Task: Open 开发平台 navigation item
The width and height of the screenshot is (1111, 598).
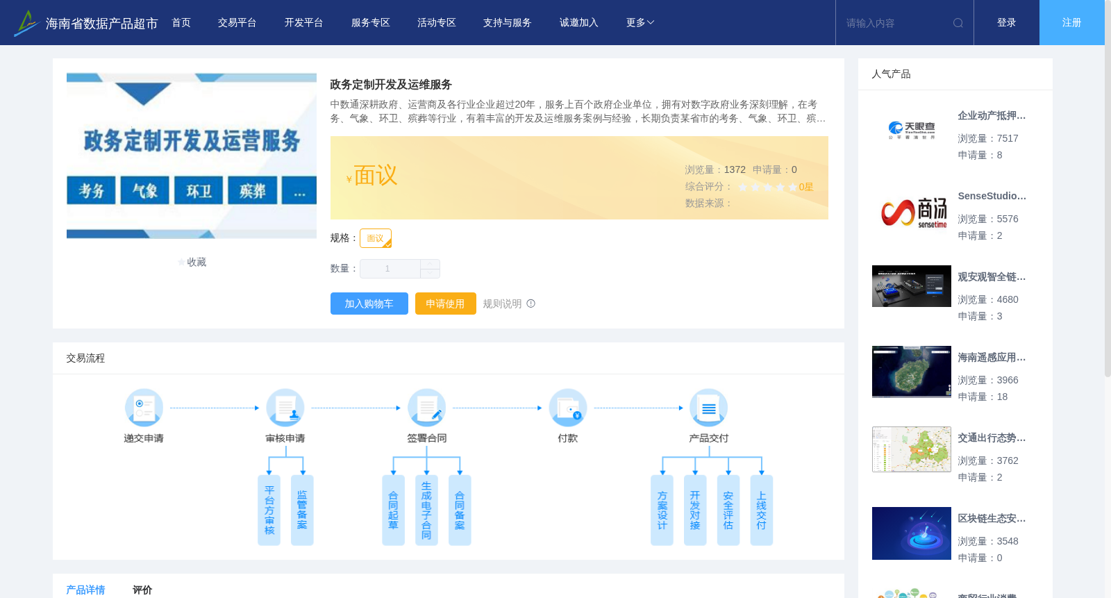Action: [304, 23]
